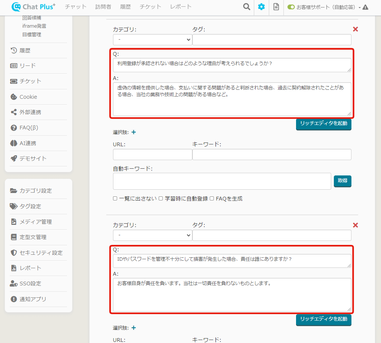The height and width of the screenshot is (343, 381).
Task: Open Cookie settings in sidebar
Action: (x=28, y=97)
